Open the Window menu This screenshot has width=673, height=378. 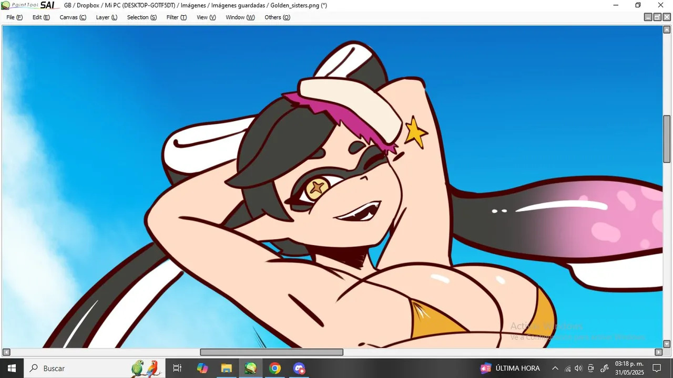tap(240, 17)
